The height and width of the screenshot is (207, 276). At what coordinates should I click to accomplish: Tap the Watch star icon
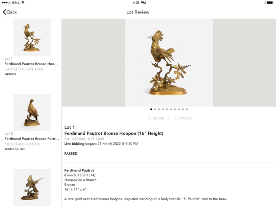pos(176,118)
